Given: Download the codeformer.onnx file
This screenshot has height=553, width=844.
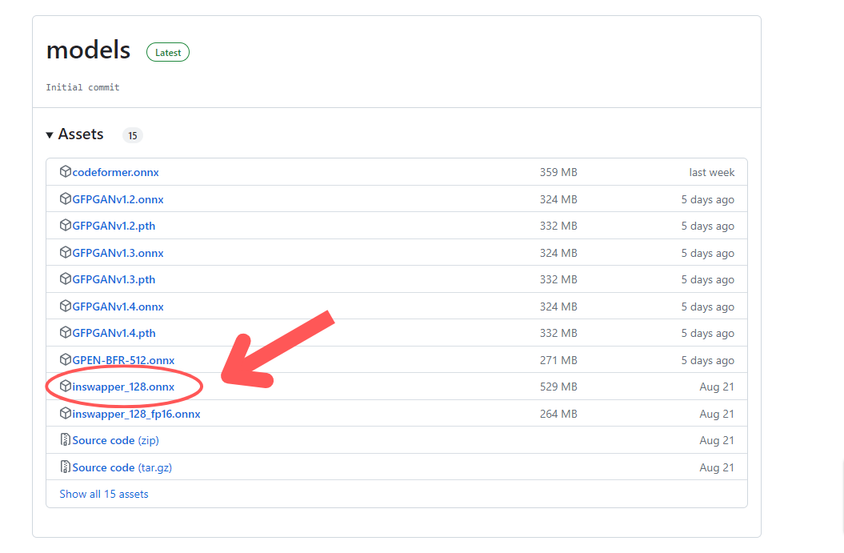Looking at the screenshot, I should [x=115, y=172].
